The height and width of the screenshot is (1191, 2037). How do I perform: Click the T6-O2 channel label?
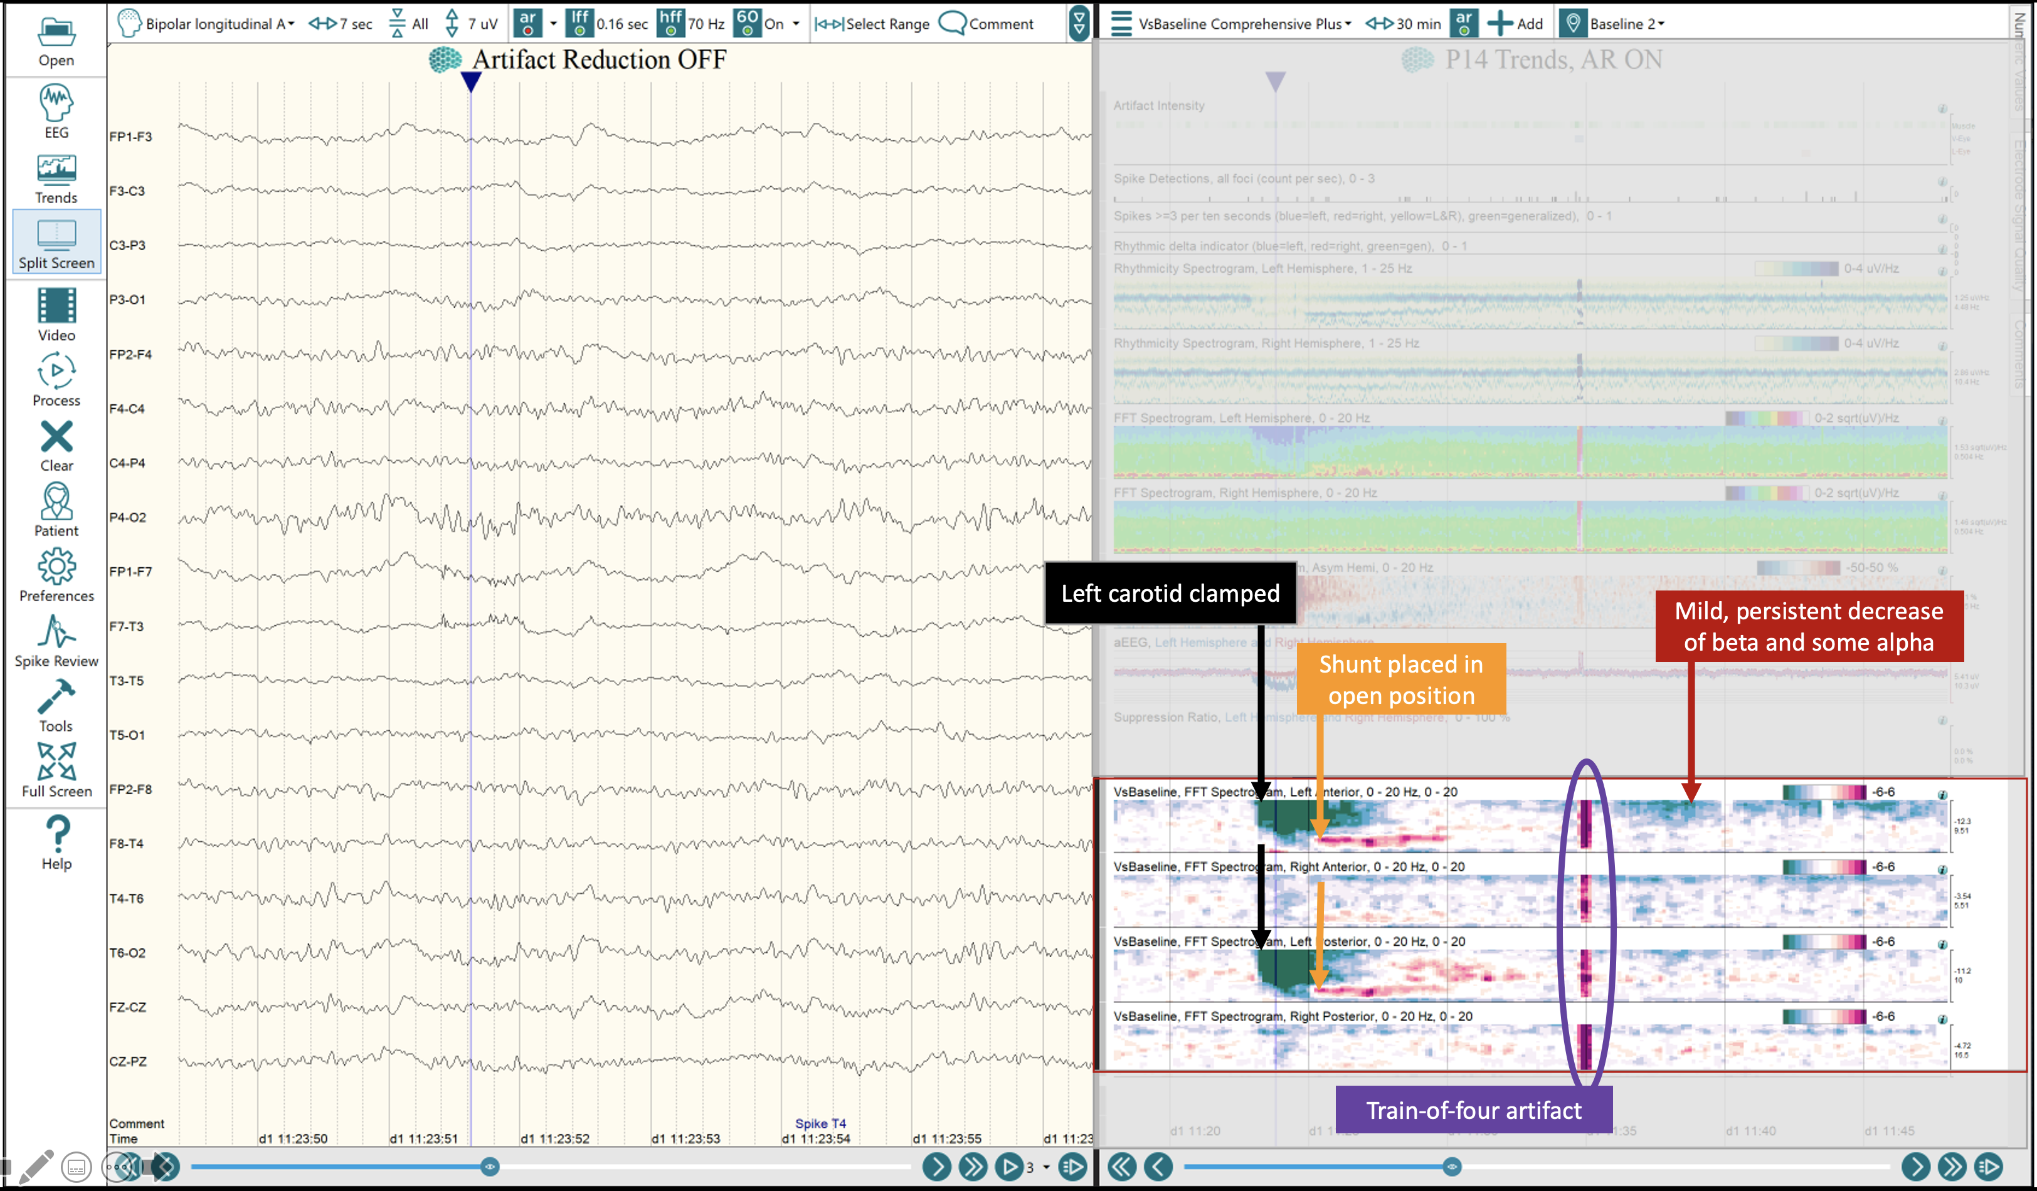coord(128,953)
